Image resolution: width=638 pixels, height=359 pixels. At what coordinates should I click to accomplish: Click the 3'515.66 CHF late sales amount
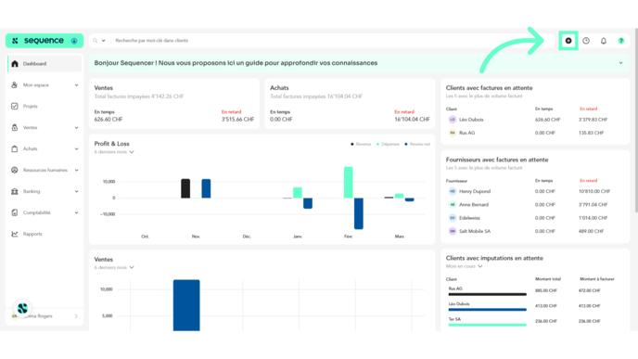coord(237,120)
